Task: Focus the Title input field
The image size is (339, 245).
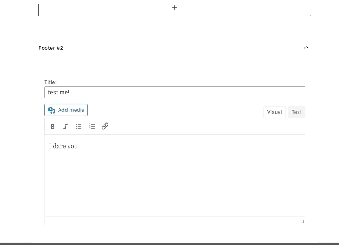Action: click(175, 92)
